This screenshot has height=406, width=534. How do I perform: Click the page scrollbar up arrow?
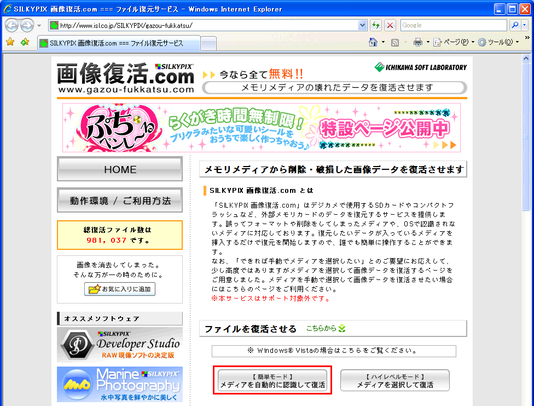tap(526, 58)
